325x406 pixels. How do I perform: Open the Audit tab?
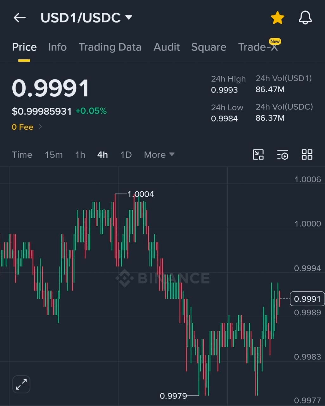point(167,47)
